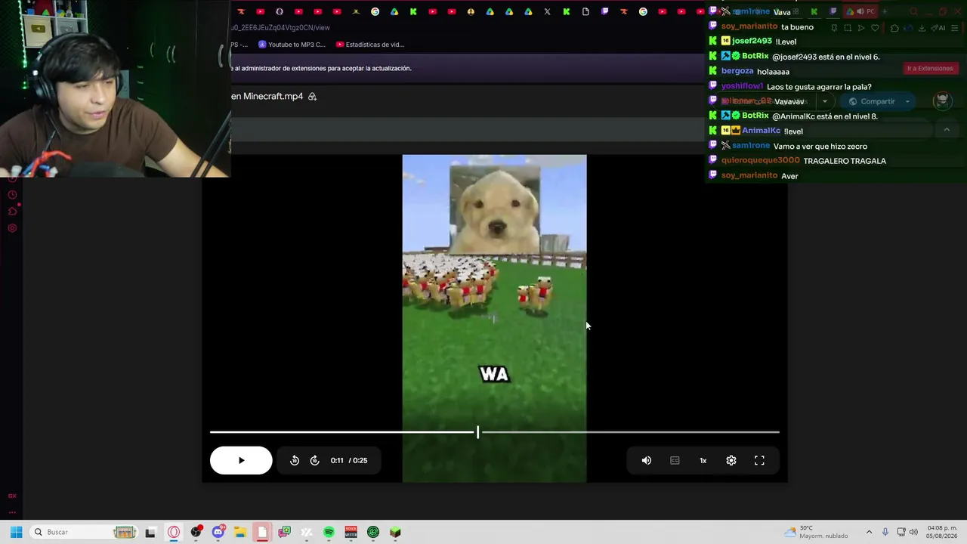Click chat username quieroqueque3000

pos(760,160)
